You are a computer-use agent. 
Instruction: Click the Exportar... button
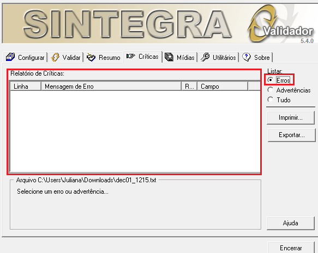292,135
